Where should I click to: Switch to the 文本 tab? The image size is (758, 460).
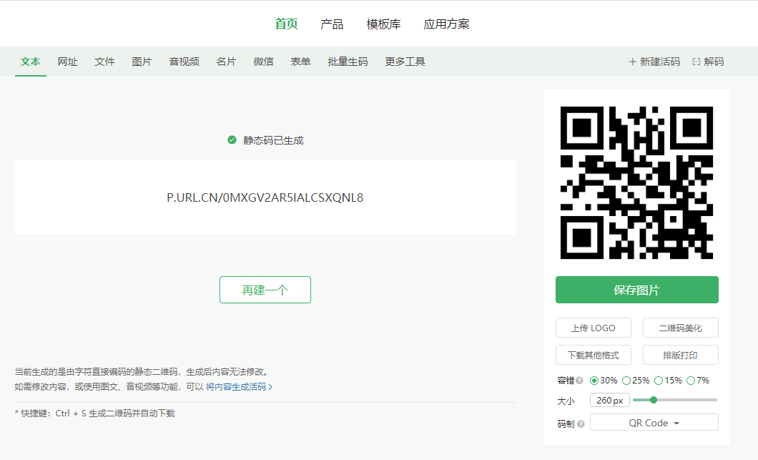pos(31,62)
